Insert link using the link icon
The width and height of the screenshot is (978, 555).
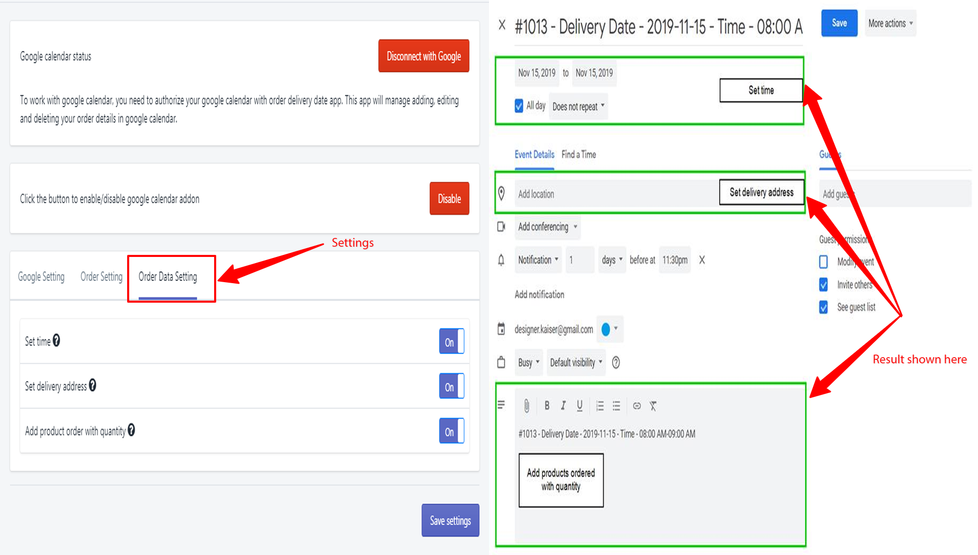[x=637, y=406]
